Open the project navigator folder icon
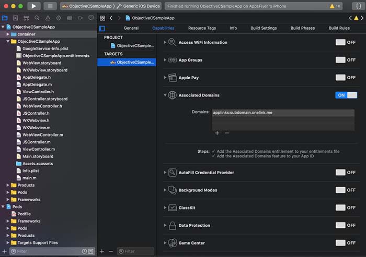This screenshot has width=366, height=257. tap(5, 18)
